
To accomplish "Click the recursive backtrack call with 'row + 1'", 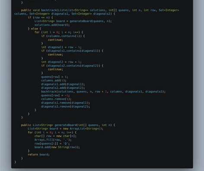I will (103, 92).
